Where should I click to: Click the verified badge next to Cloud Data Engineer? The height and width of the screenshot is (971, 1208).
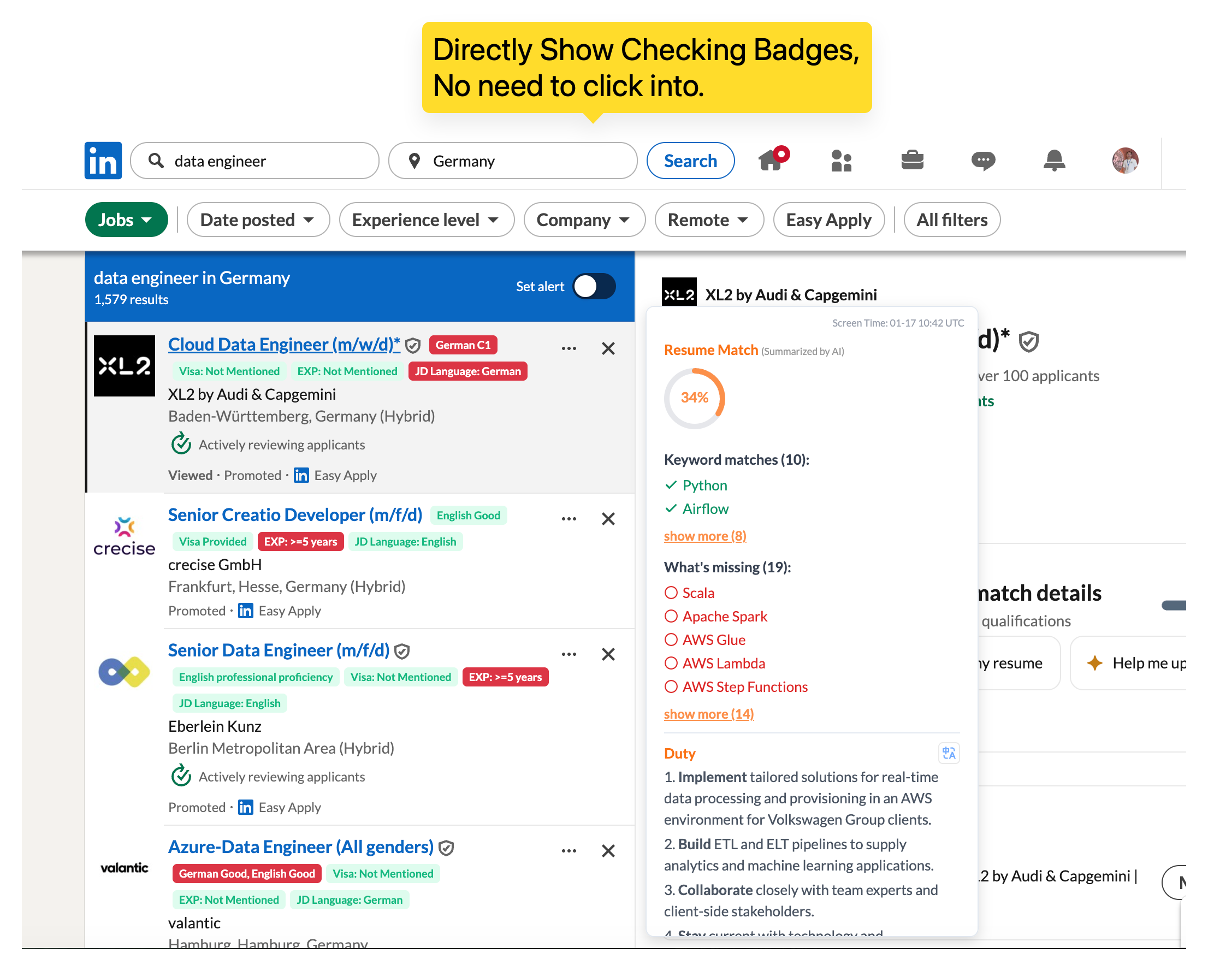pos(413,345)
